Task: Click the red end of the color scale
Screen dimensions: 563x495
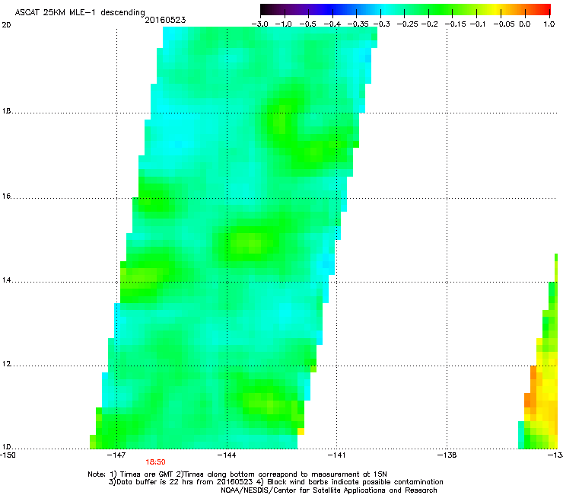Action: point(544,9)
